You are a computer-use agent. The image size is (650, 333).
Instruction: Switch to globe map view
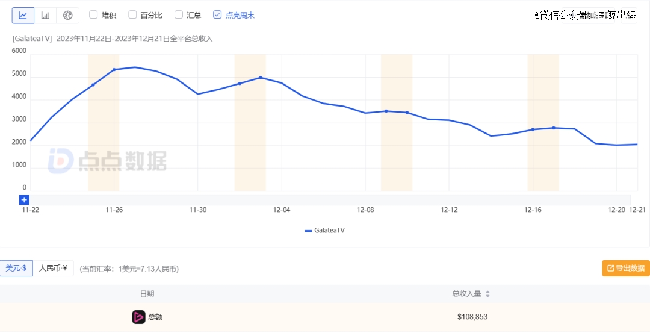(x=67, y=15)
